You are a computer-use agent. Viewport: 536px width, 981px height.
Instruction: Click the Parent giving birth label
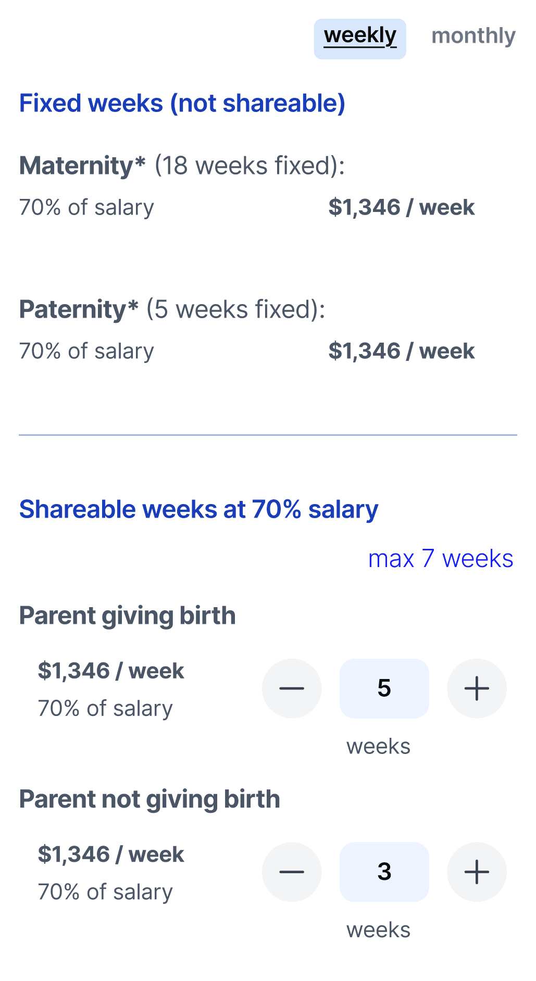(x=127, y=616)
